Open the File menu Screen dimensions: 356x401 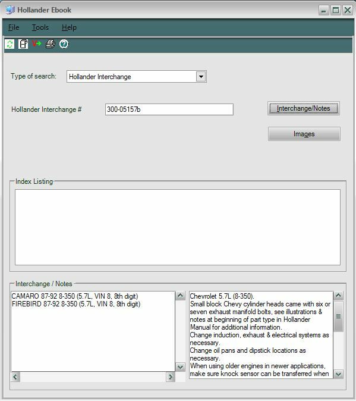(14, 27)
